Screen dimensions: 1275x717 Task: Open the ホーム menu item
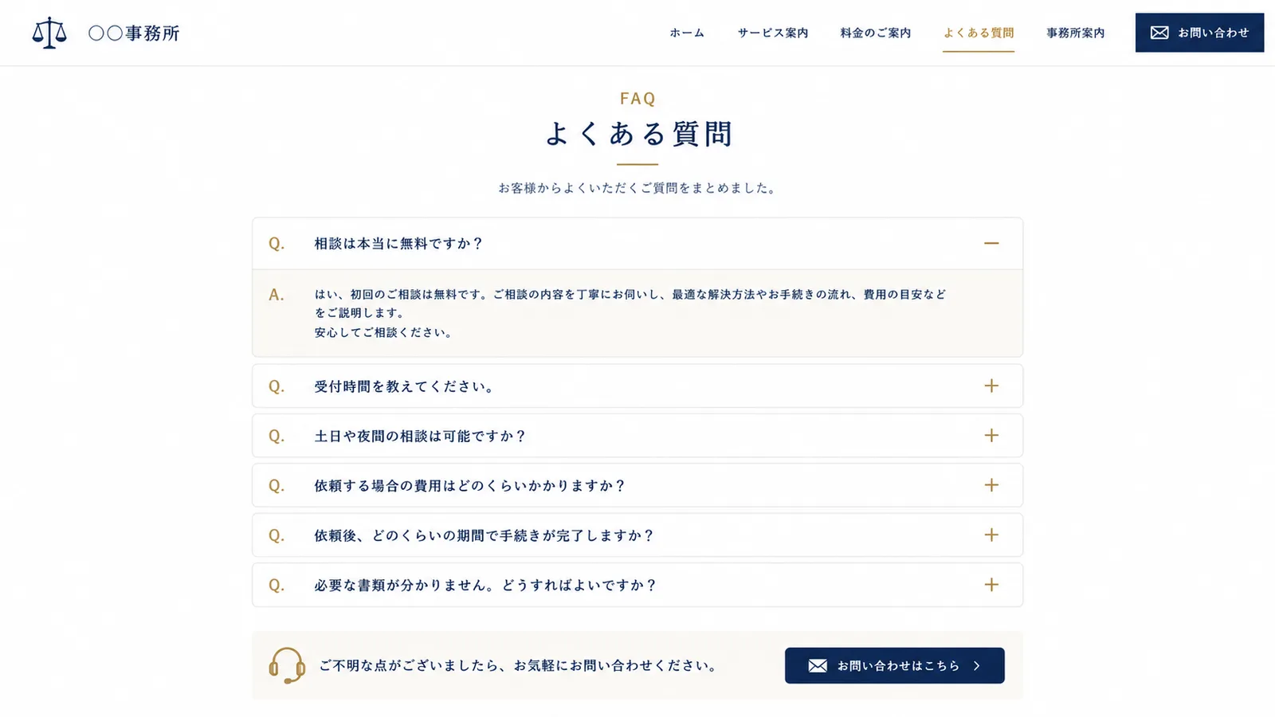687,33
